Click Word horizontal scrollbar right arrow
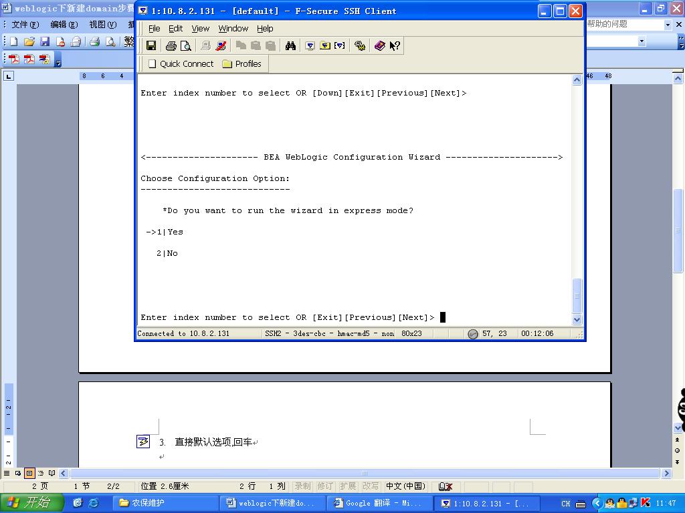This screenshot has width=685, height=513. click(x=666, y=474)
